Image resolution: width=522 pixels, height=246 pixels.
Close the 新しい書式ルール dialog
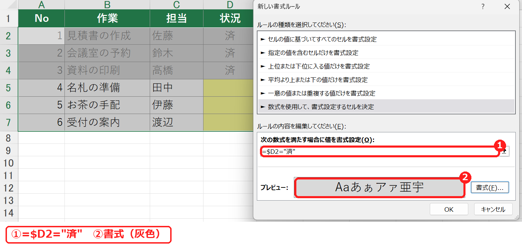tap(507, 7)
